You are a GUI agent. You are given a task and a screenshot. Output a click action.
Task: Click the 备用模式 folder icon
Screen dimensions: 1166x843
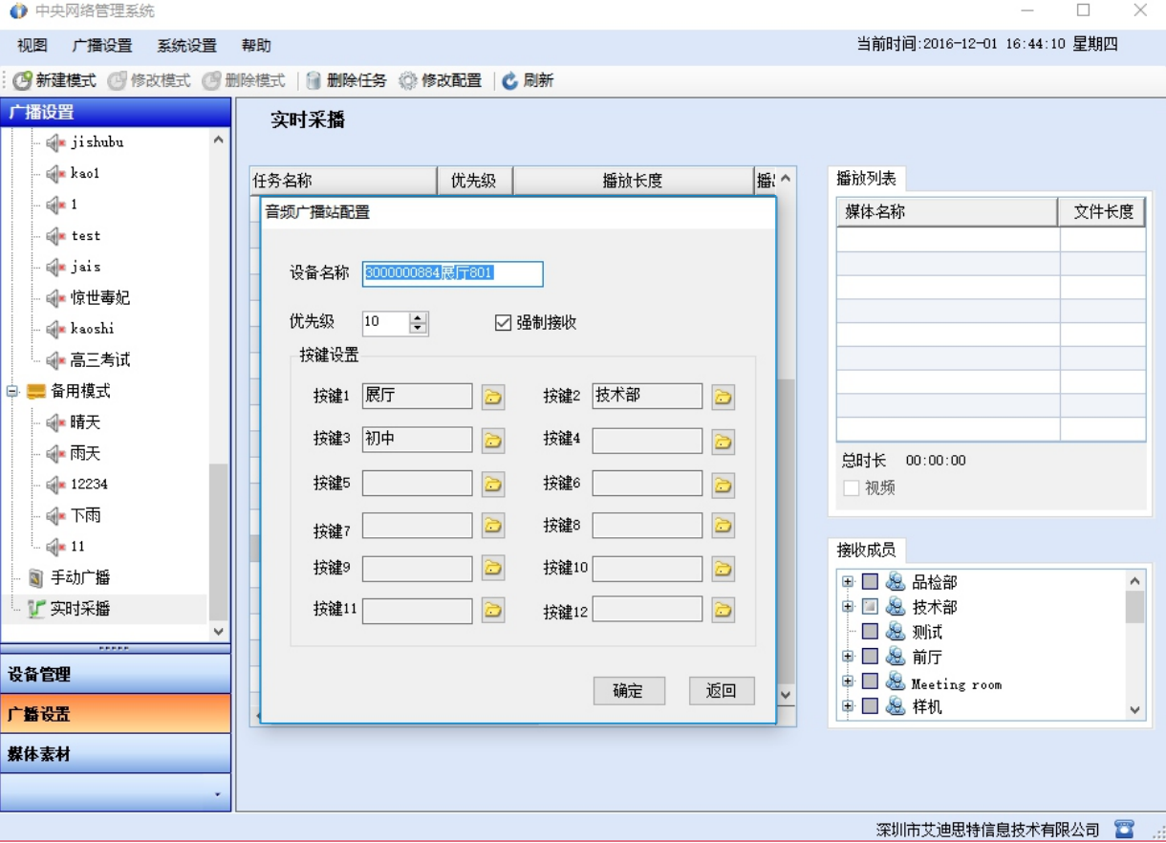pos(36,391)
